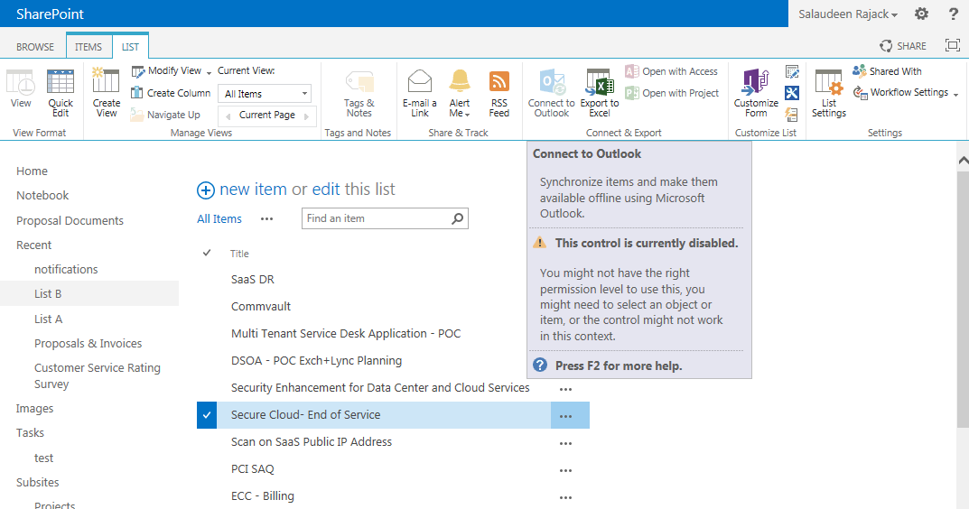Select Multi Tenant Service Desk Application - POC
The image size is (969, 509).
346,334
